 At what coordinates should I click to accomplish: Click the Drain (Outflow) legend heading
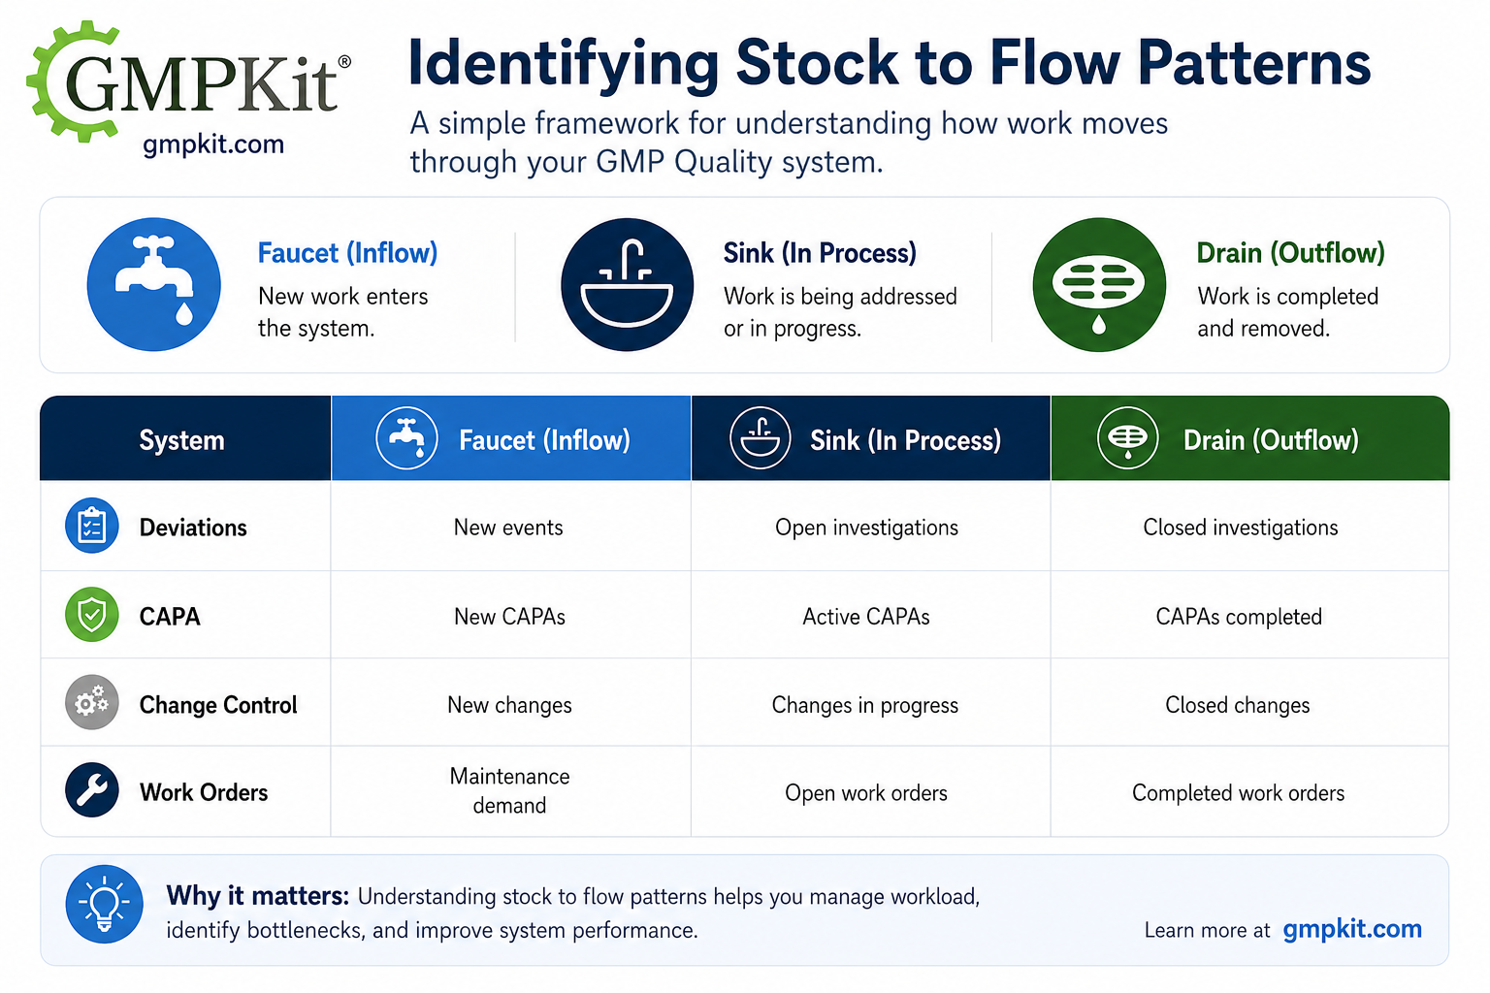pos(1290,253)
